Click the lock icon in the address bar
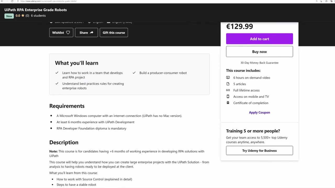 (x=18, y=1)
